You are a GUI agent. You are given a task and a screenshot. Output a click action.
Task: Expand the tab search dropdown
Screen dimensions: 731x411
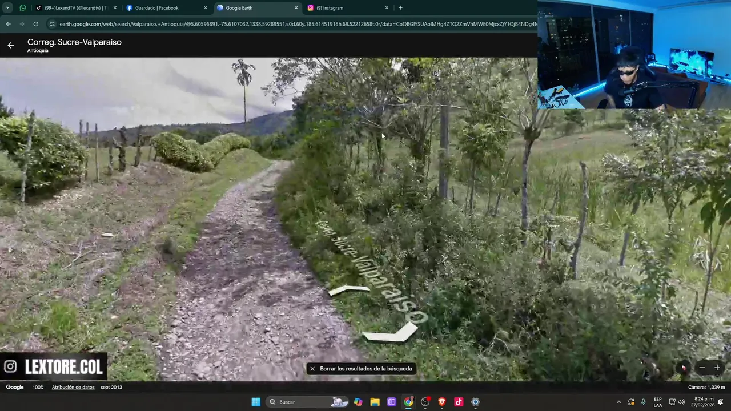click(x=7, y=8)
